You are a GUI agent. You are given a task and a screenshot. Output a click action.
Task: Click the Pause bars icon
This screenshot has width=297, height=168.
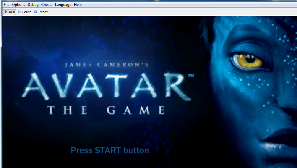19,12
